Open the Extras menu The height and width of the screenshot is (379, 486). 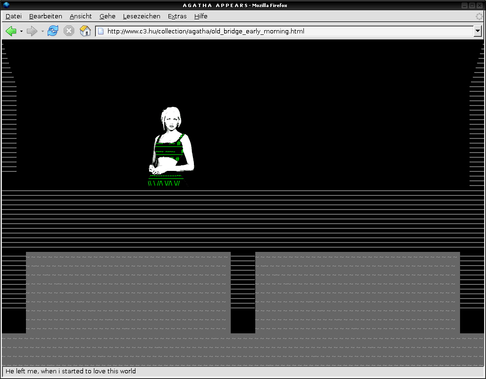[x=177, y=16]
